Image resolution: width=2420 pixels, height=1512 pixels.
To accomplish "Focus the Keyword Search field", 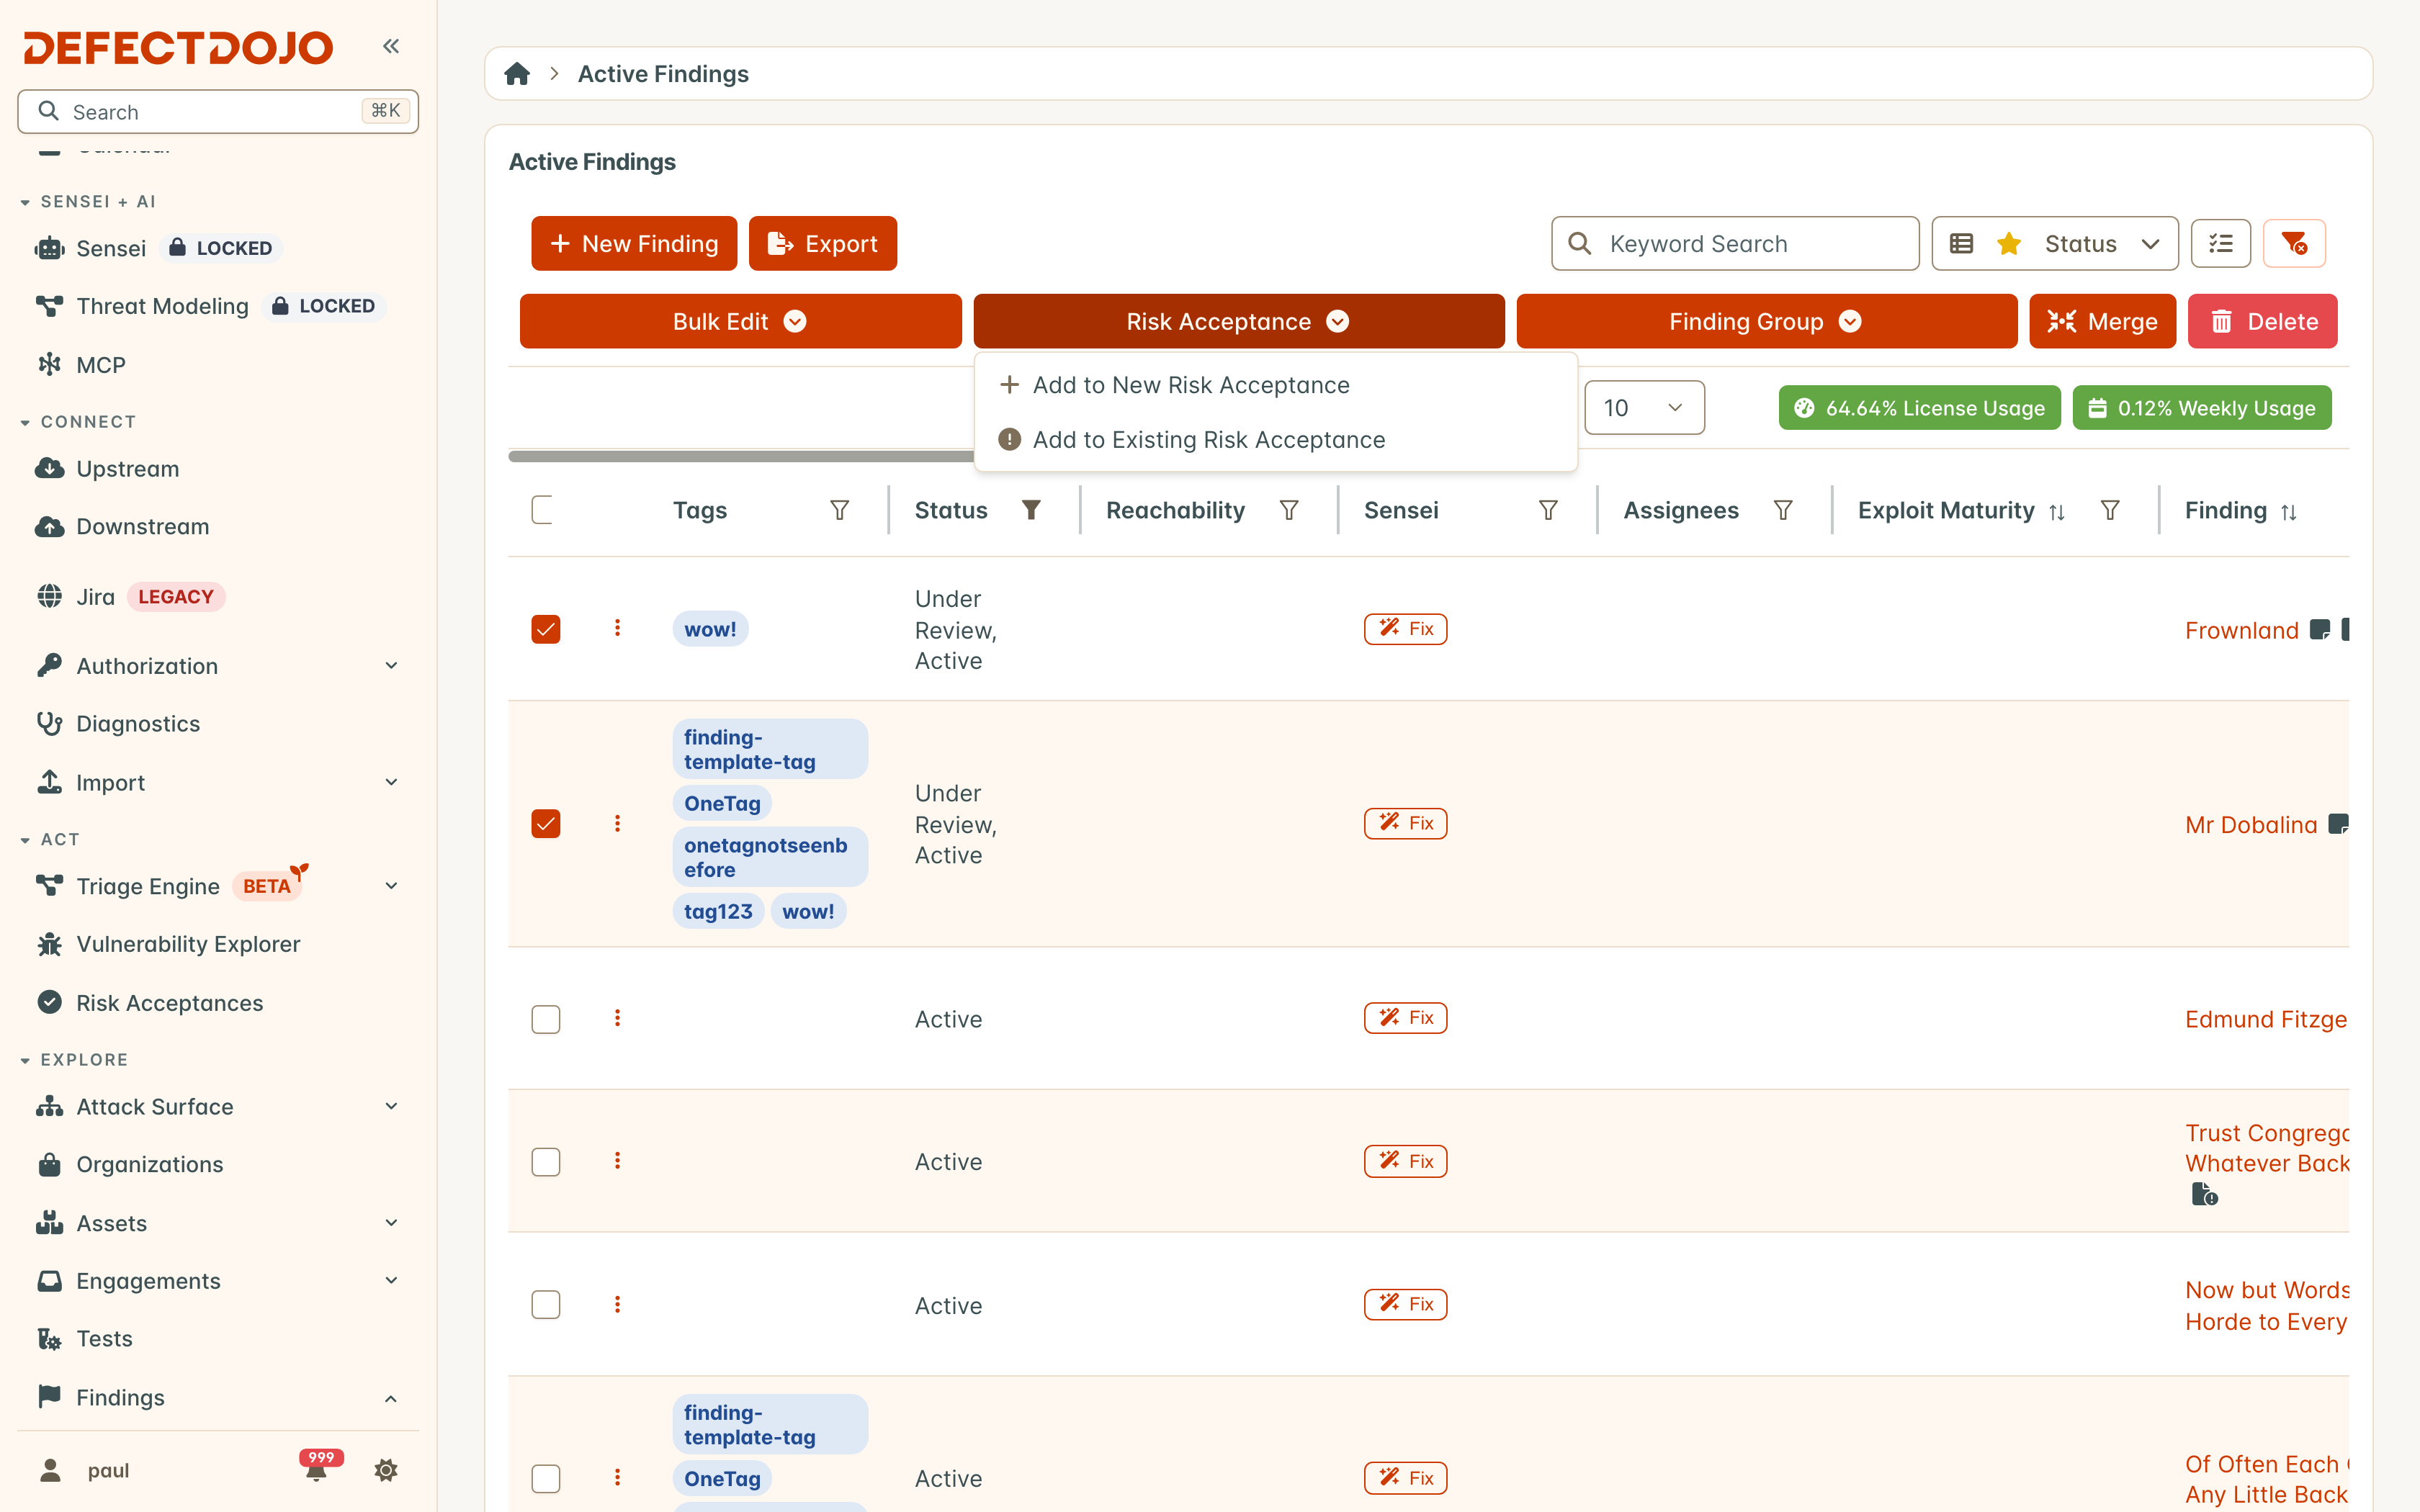I will click(1735, 243).
